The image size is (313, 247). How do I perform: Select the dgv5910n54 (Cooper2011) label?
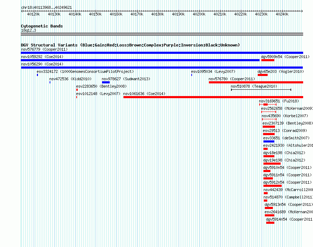[287, 167]
